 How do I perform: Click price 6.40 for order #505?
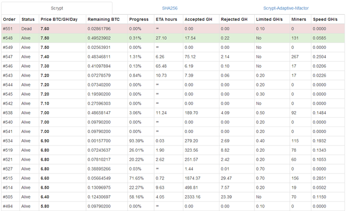click(45, 197)
